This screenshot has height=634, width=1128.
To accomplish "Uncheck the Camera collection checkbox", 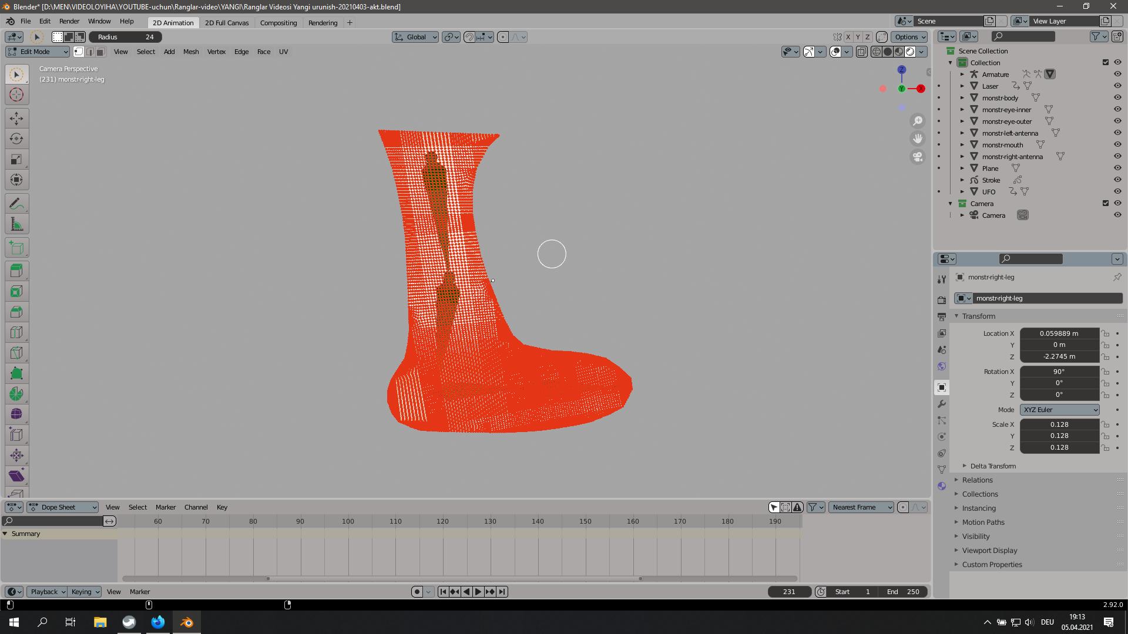I will (1105, 203).
